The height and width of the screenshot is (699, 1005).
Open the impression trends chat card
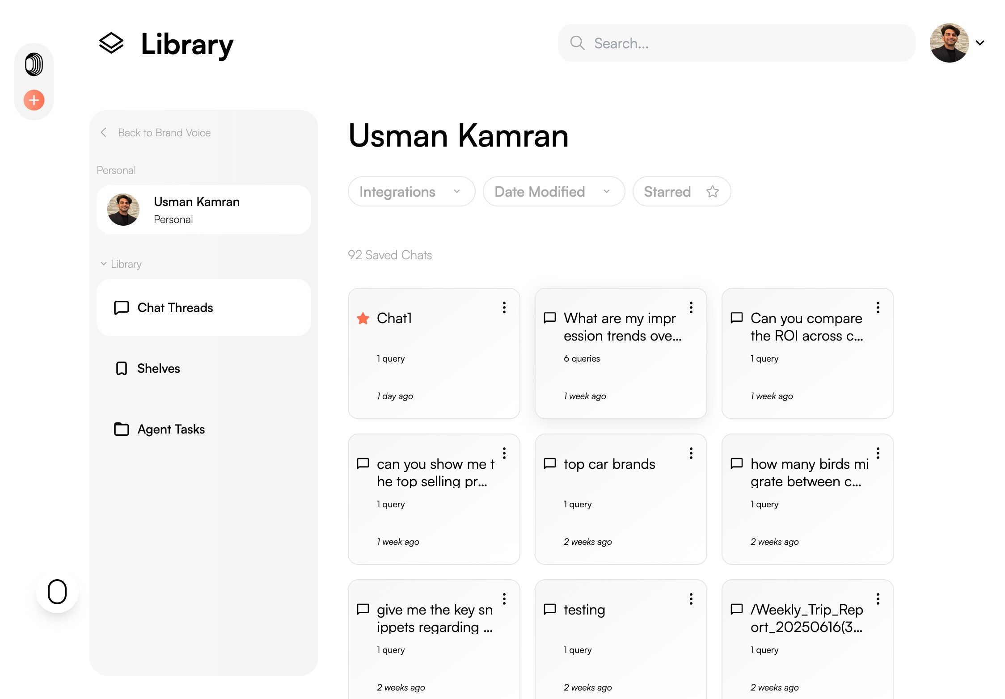click(620, 353)
